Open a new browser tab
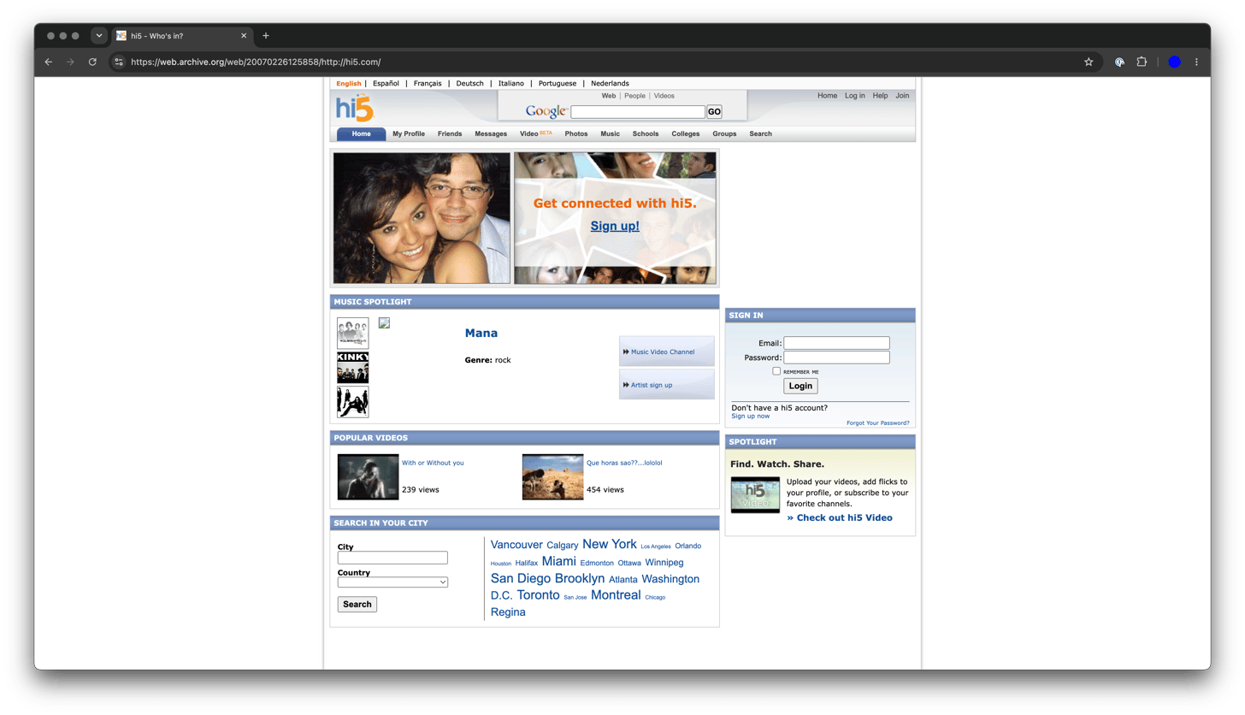The image size is (1245, 715). (266, 36)
